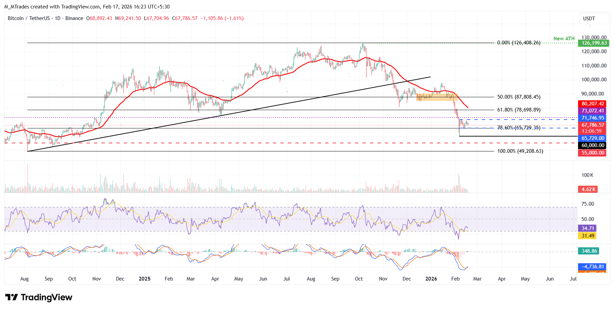
Task: Select the black 60,000.00 price label
Action: pos(593,145)
